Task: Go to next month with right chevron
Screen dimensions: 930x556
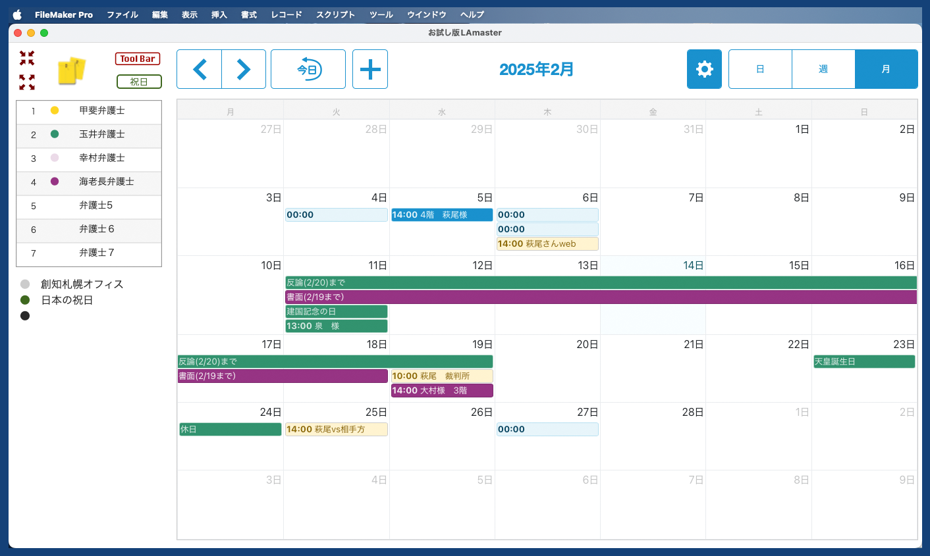Action: point(244,69)
